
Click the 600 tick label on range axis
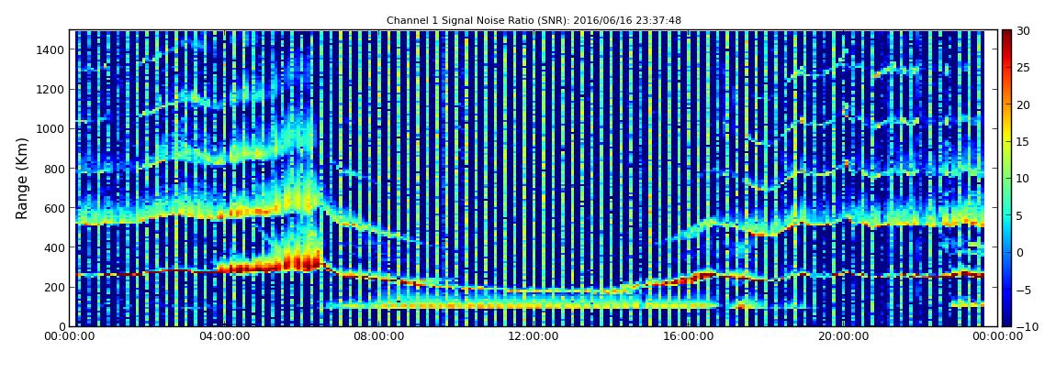click(54, 208)
